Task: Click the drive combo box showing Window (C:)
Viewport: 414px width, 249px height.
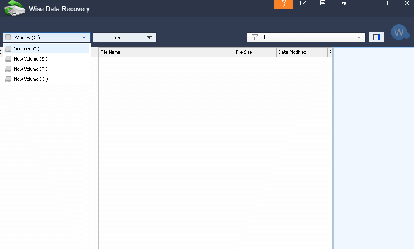Action: (x=47, y=37)
